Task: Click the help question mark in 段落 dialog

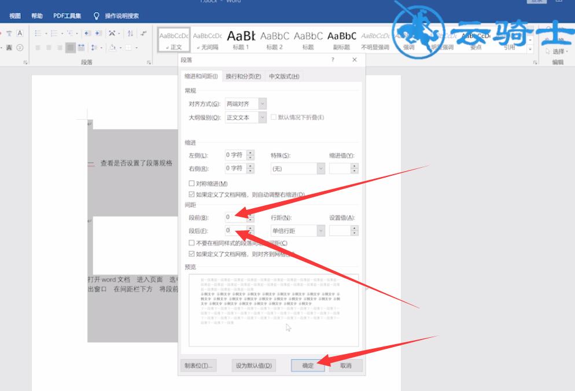Action: [333, 60]
